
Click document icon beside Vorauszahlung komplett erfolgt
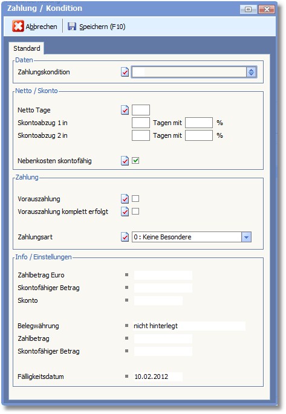point(125,212)
